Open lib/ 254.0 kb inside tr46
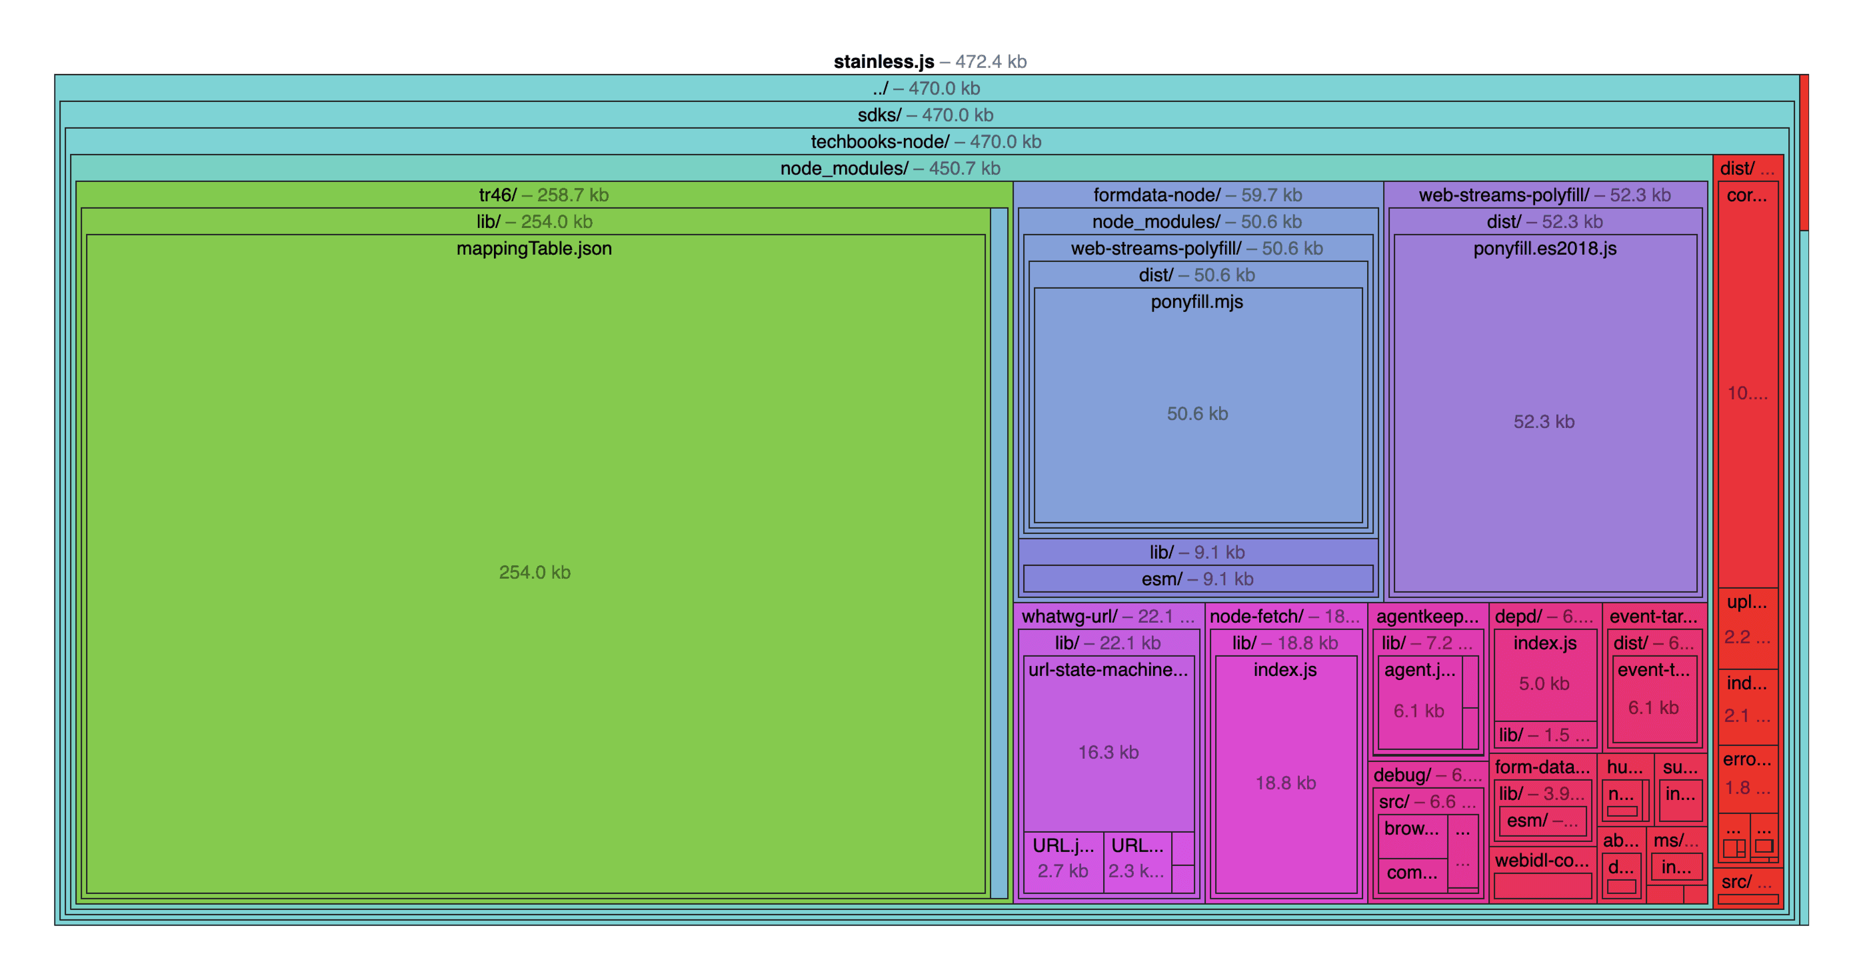1863x980 pixels. pyautogui.click(x=535, y=222)
